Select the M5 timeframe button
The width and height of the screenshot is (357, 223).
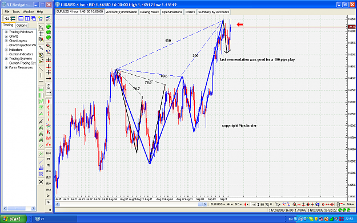point(49,165)
